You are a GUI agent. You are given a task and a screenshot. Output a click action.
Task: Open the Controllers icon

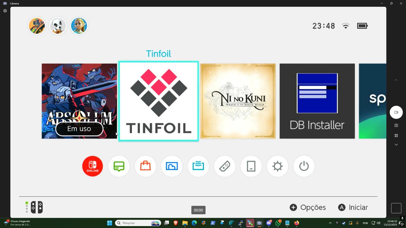pos(225,166)
